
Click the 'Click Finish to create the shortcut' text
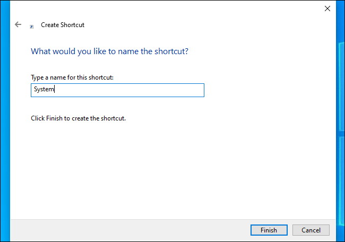click(78, 118)
